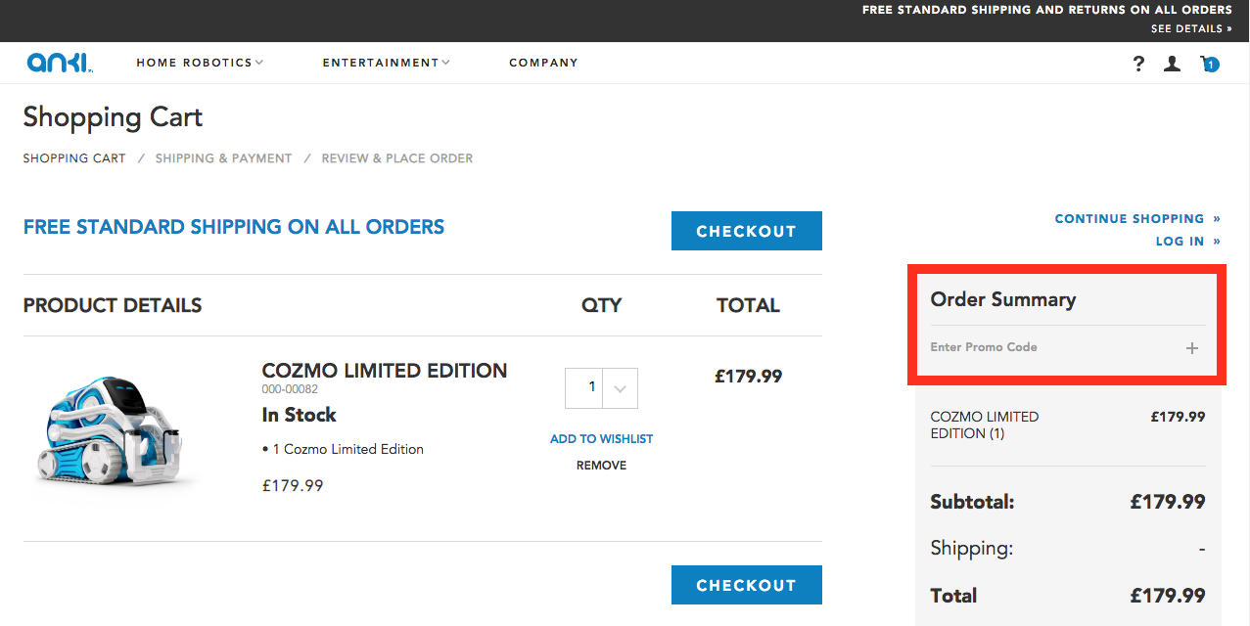
Task: Select the Review & Place Order step
Action: tap(397, 158)
